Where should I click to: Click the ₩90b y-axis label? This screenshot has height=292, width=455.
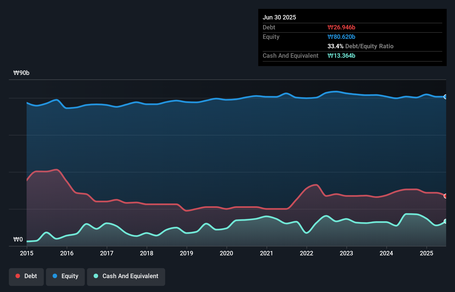[21, 73]
